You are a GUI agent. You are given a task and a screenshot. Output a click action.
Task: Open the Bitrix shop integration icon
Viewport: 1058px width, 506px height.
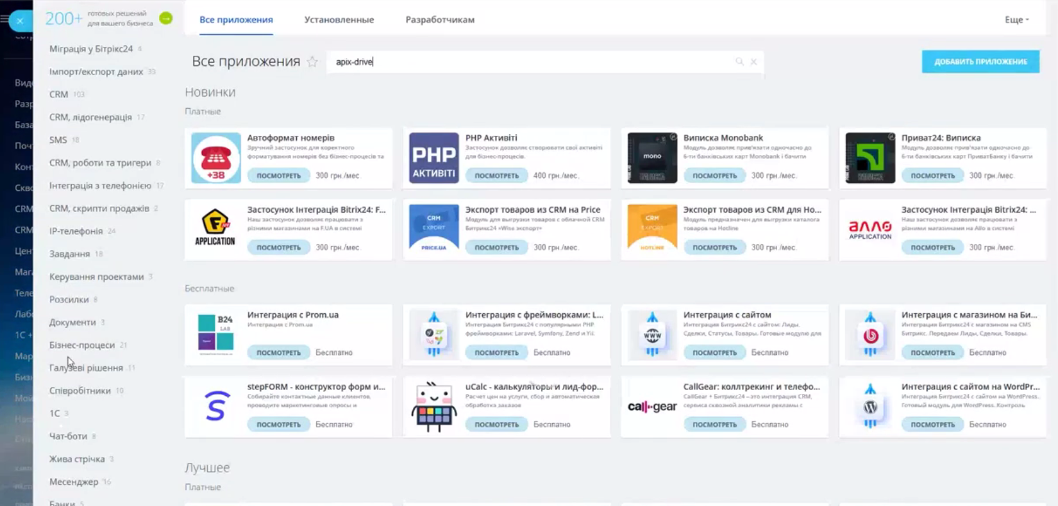coord(870,334)
